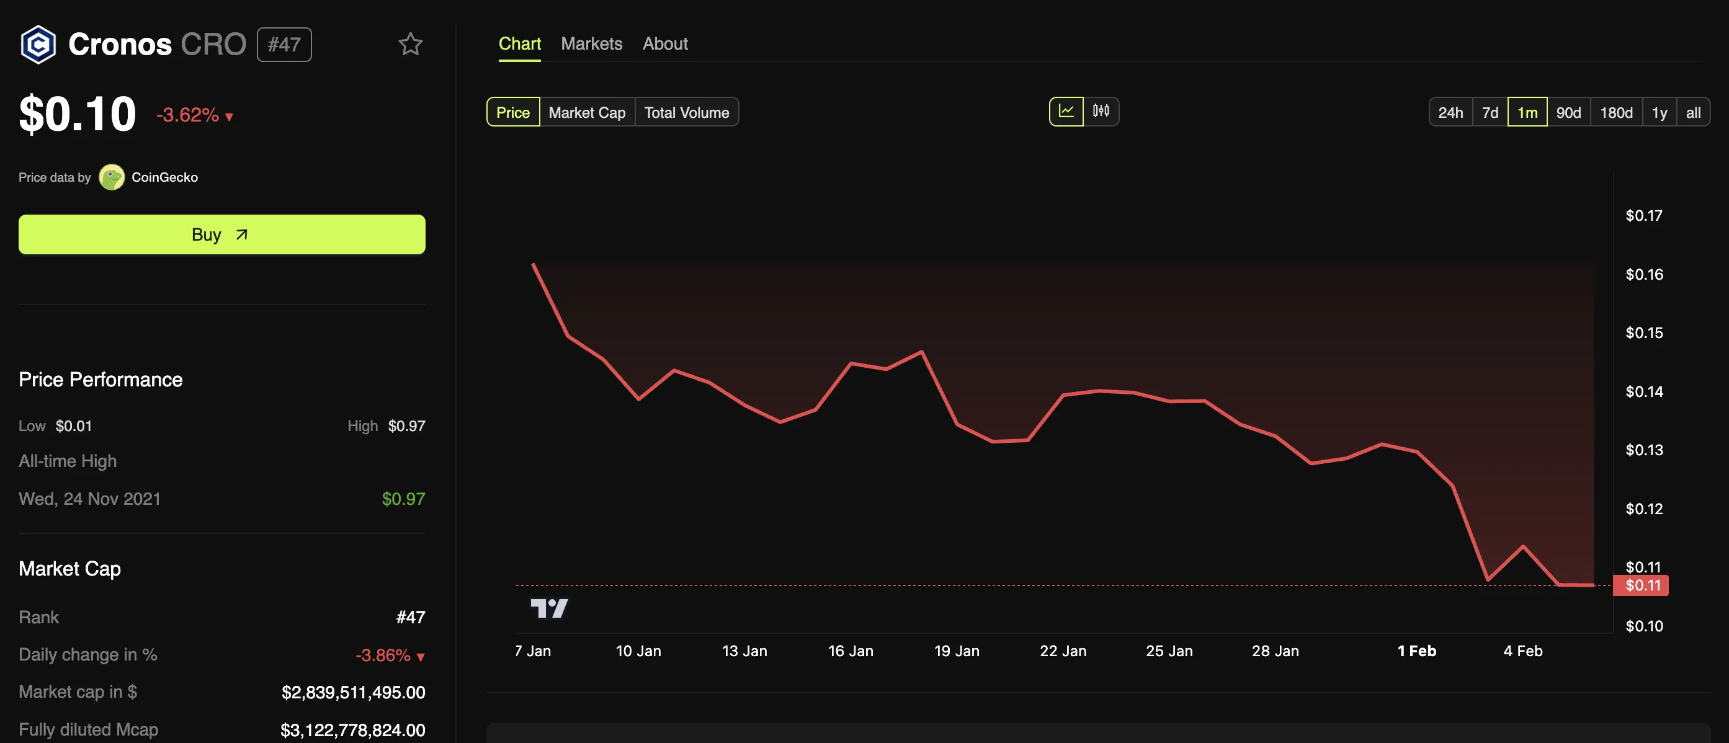Select the Price chart toggle

pyautogui.click(x=513, y=112)
